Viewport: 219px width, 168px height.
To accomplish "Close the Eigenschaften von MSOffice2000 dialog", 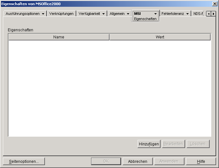I will click(x=214, y=4).
